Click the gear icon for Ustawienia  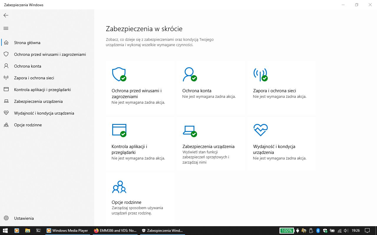pos(6,218)
